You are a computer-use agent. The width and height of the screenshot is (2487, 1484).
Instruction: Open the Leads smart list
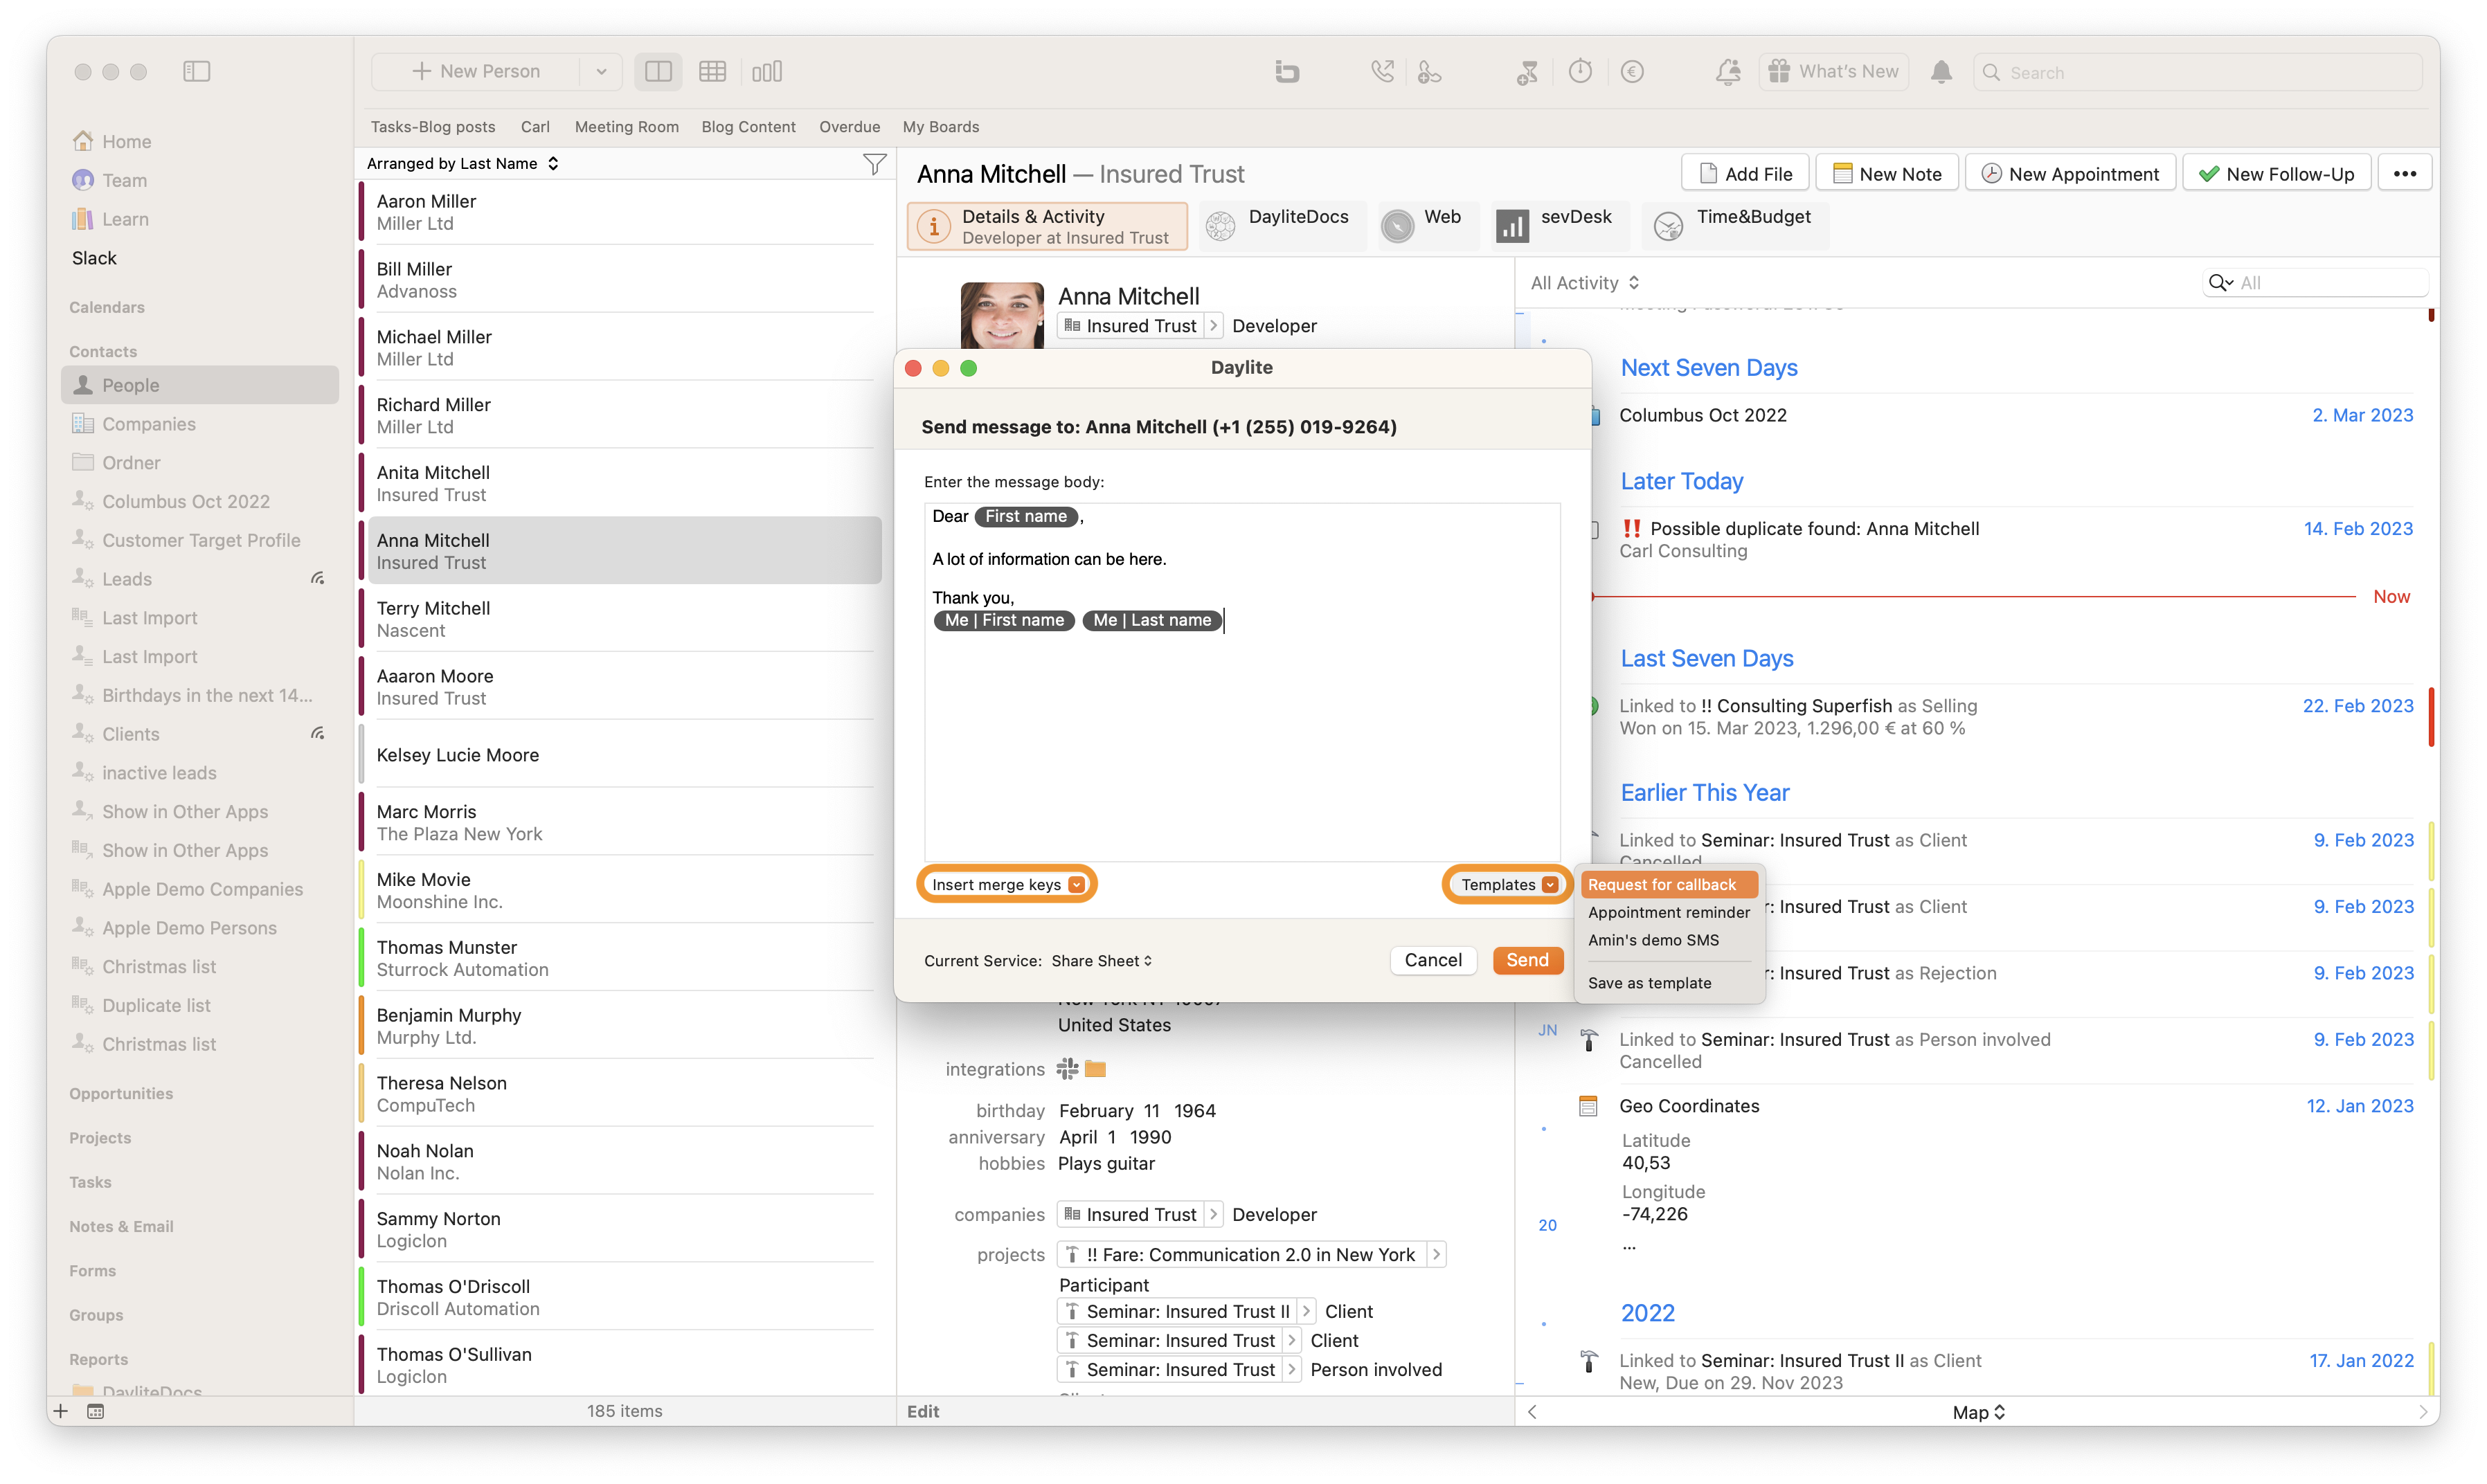126,579
